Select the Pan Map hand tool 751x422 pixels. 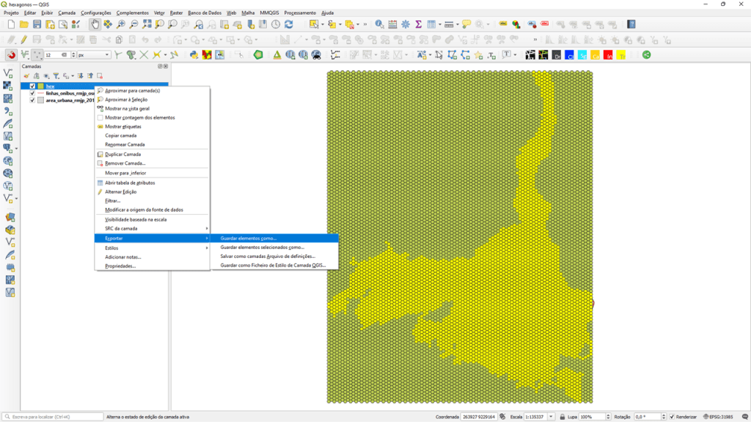(x=95, y=24)
